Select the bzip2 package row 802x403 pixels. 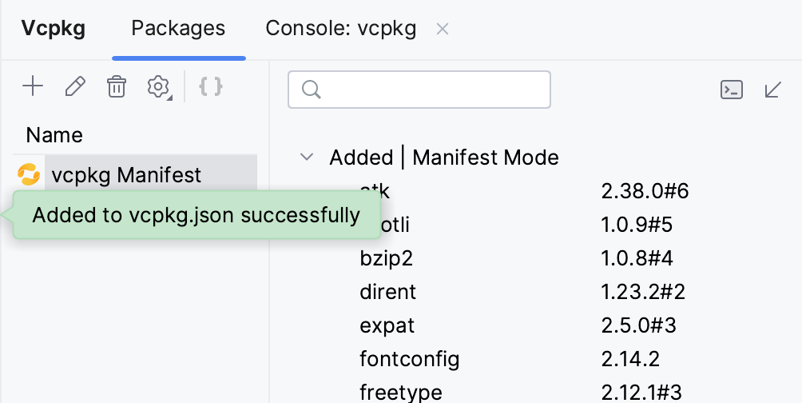click(x=386, y=259)
